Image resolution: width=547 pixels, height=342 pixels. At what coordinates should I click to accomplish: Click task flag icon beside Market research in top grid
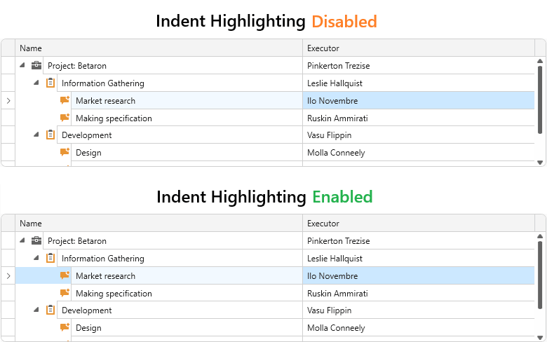pos(65,100)
